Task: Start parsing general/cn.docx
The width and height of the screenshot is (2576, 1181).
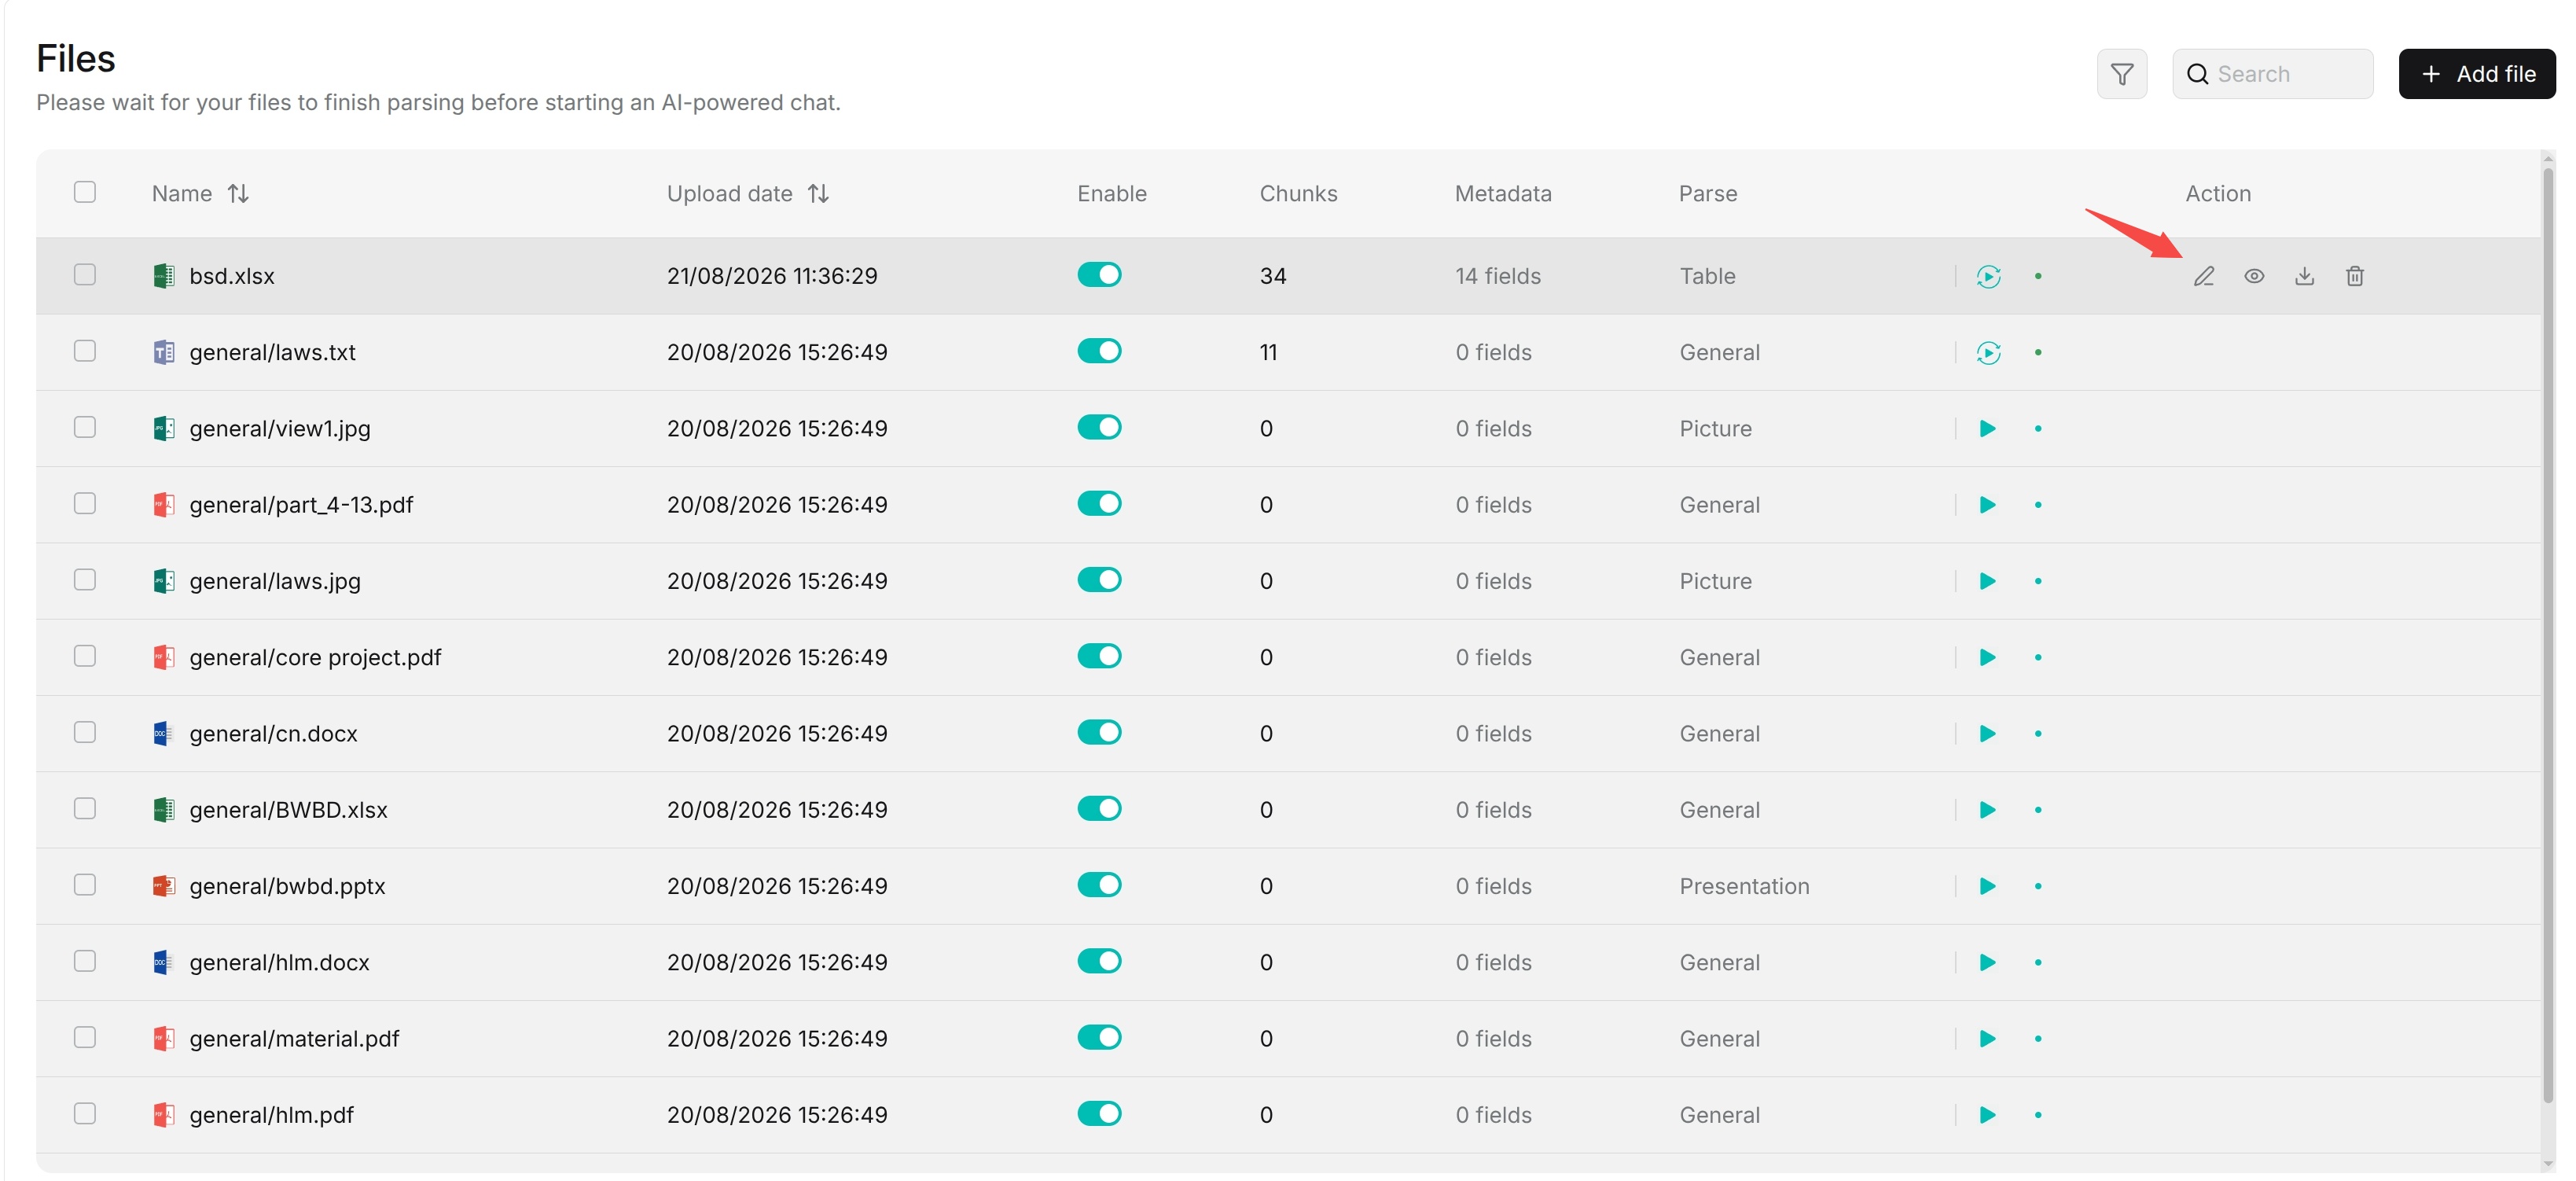Action: 1988,733
